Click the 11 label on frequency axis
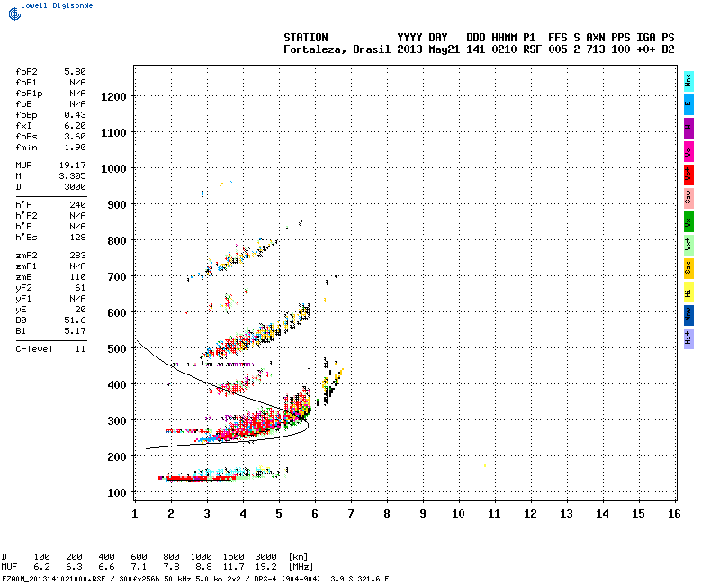 [494, 514]
